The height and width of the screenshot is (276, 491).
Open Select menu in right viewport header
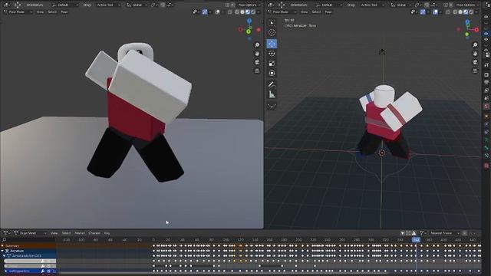pos(316,12)
